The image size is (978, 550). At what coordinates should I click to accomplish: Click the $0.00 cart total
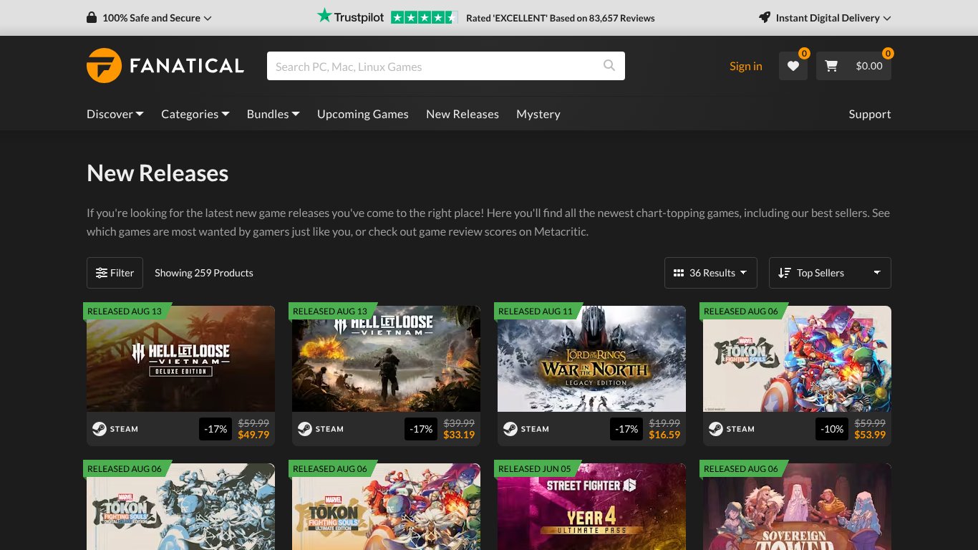click(x=869, y=66)
